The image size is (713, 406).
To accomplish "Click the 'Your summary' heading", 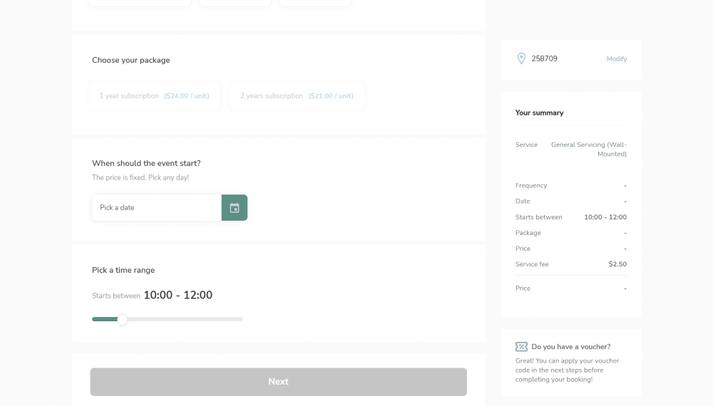I will click(539, 113).
